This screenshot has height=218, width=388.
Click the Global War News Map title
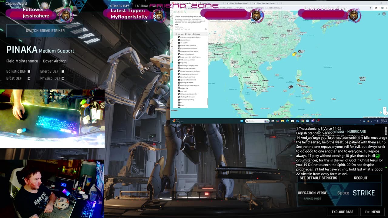pos(188,17)
